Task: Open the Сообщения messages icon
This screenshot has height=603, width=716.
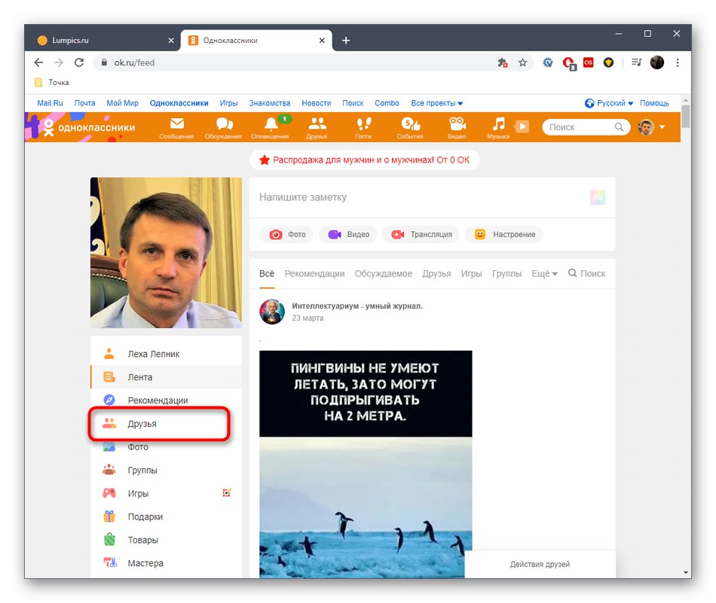Action: 176,127
